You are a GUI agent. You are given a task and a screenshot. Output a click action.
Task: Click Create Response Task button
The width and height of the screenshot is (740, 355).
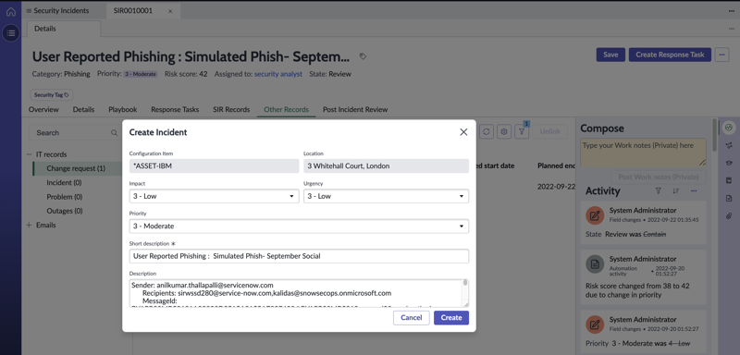(670, 55)
